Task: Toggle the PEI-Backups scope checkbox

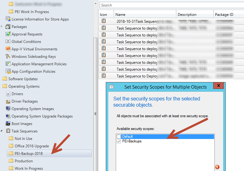Action: [119, 141]
